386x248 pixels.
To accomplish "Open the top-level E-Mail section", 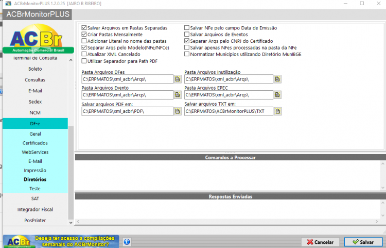I will 35,91.
